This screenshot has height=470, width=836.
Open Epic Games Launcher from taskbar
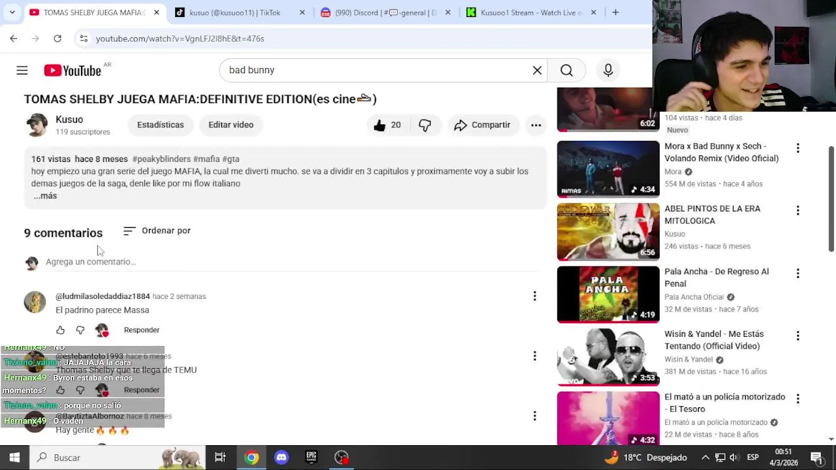312,458
